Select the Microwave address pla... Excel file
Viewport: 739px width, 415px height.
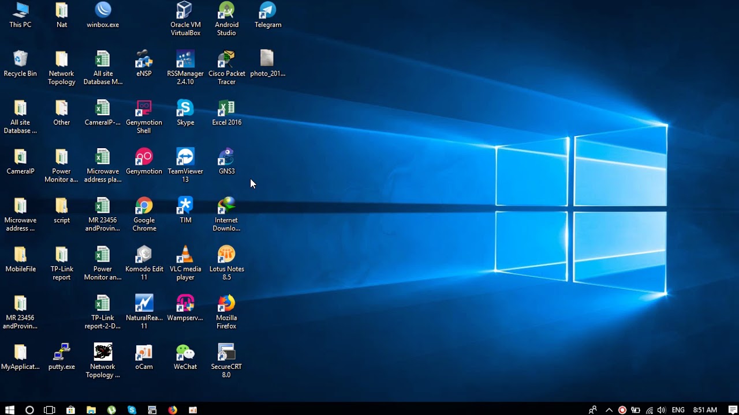[103, 166]
